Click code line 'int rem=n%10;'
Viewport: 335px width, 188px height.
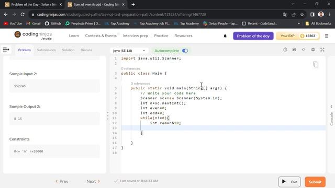coord(165,123)
